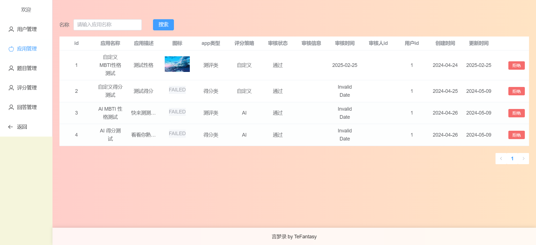Reject the 自定义得分测试 app

516,91
